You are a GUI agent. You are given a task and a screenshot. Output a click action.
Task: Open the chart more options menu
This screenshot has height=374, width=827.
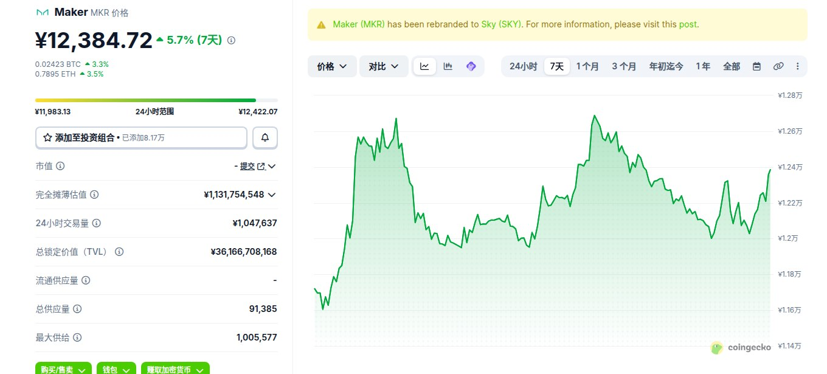coord(797,66)
